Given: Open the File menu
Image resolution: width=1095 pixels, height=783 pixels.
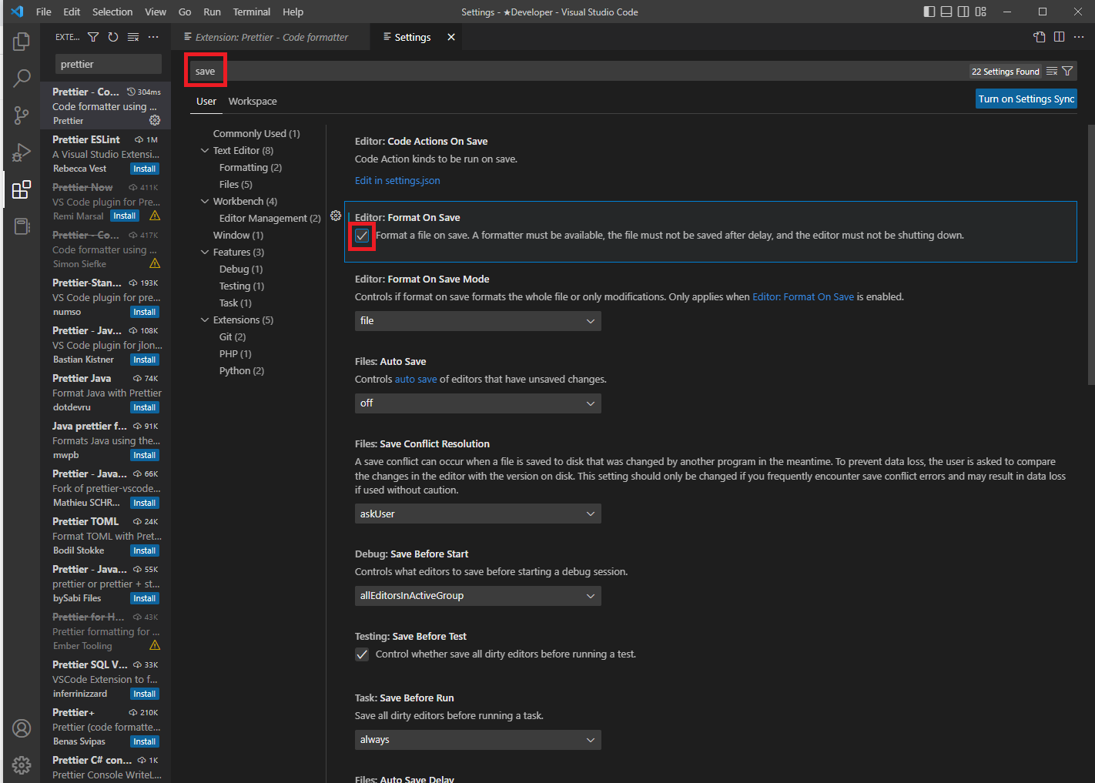Looking at the screenshot, I should [x=44, y=12].
